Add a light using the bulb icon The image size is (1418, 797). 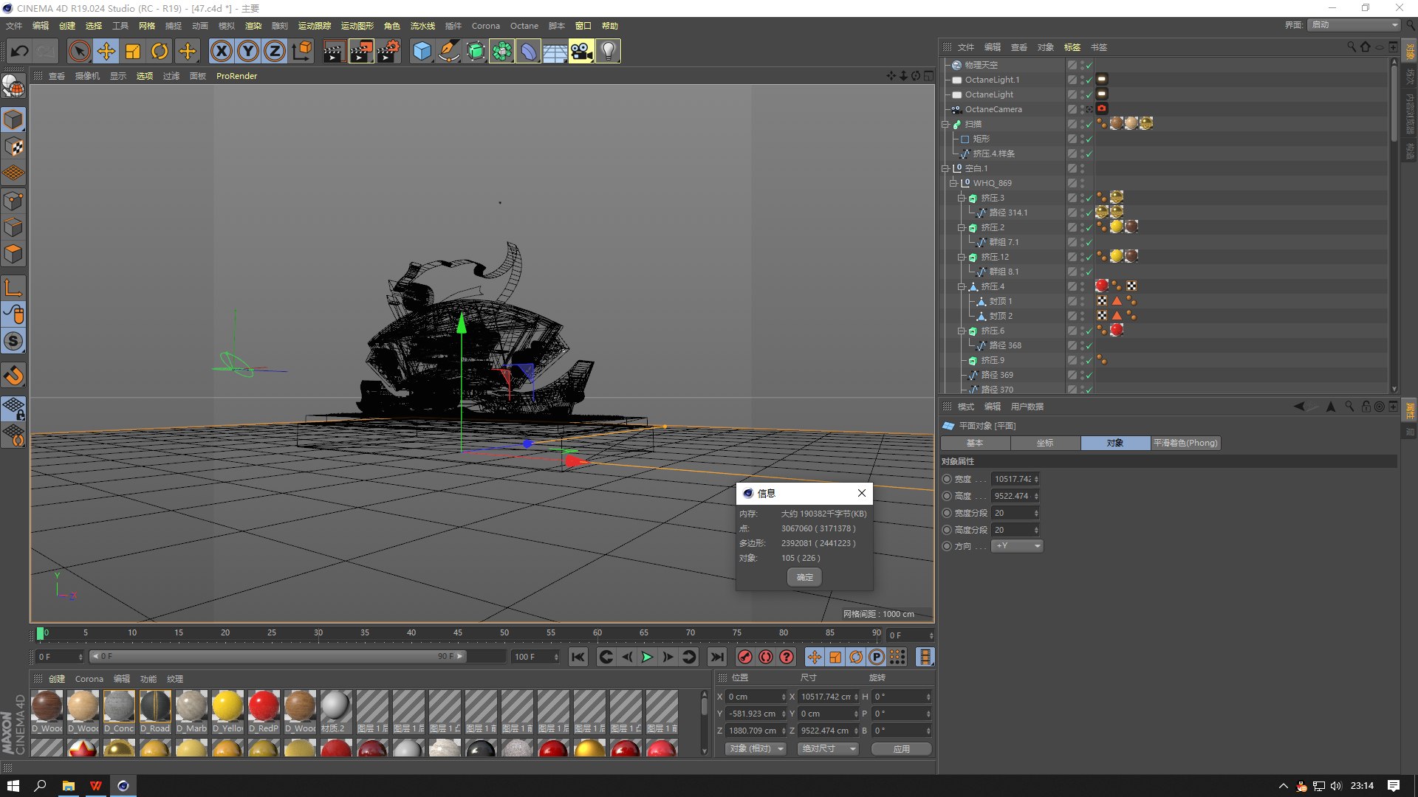[608, 51]
